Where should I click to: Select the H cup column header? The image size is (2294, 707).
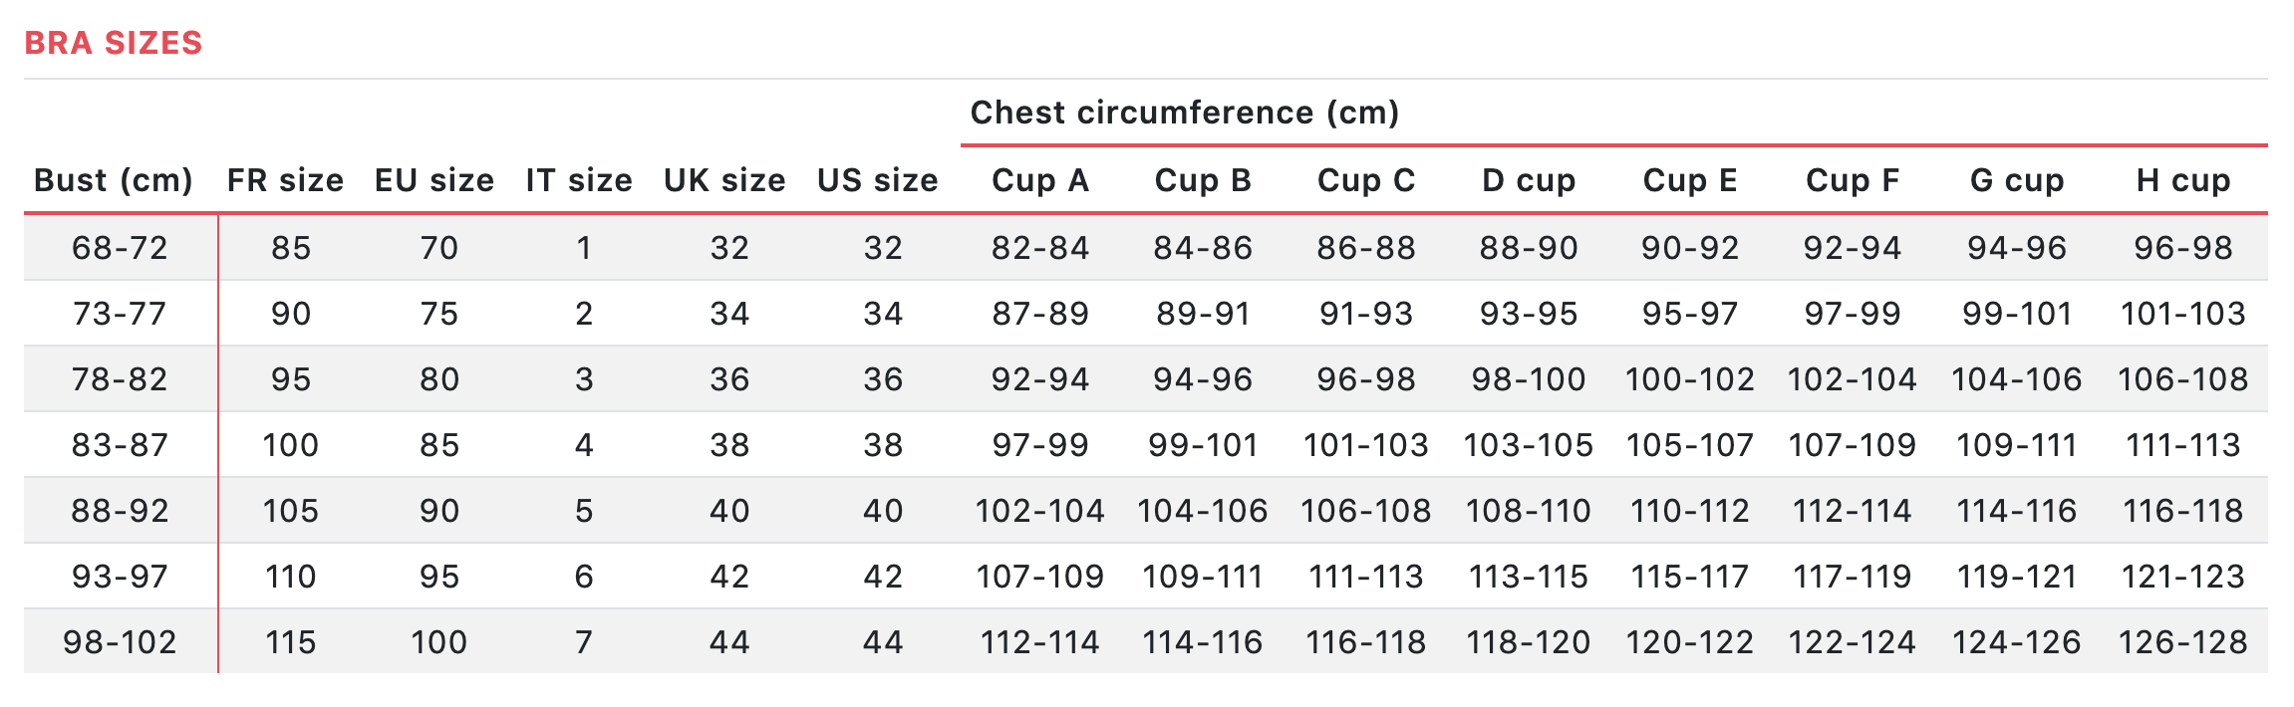coord(2183,180)
